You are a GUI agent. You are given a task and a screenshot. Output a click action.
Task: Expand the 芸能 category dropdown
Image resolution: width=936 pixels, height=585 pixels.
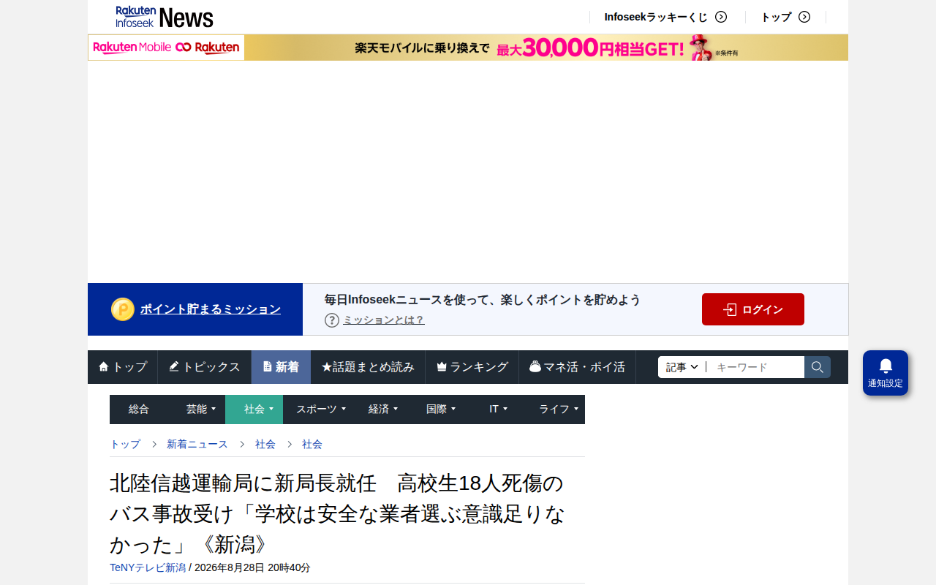[x=201, y=409]
